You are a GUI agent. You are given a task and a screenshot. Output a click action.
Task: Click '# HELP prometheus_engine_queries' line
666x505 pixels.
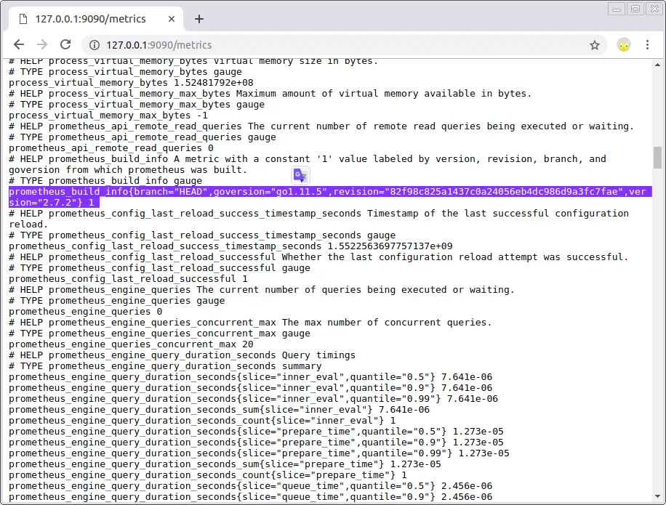(x=262, y=290)
